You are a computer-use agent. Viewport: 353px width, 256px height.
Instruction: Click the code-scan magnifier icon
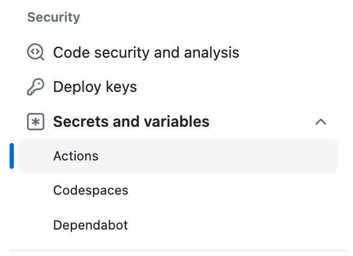click(35, 52)
